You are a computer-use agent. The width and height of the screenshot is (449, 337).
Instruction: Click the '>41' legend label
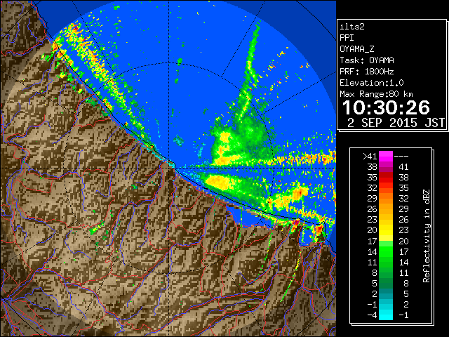pyautogui.click(x=370, y=157)
